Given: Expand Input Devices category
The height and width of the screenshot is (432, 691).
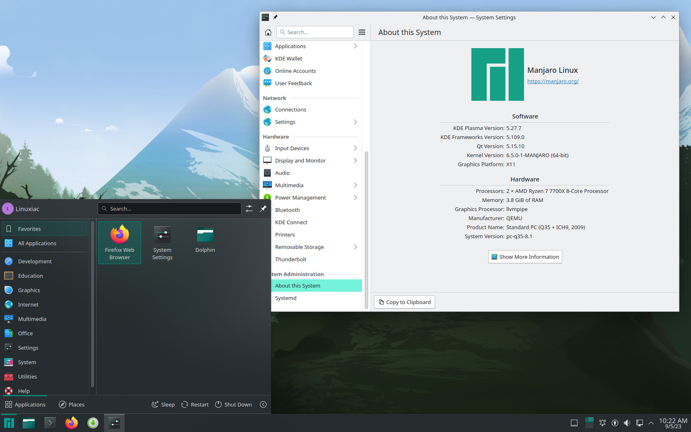Looking at the screenshot, I should [311, 148].
